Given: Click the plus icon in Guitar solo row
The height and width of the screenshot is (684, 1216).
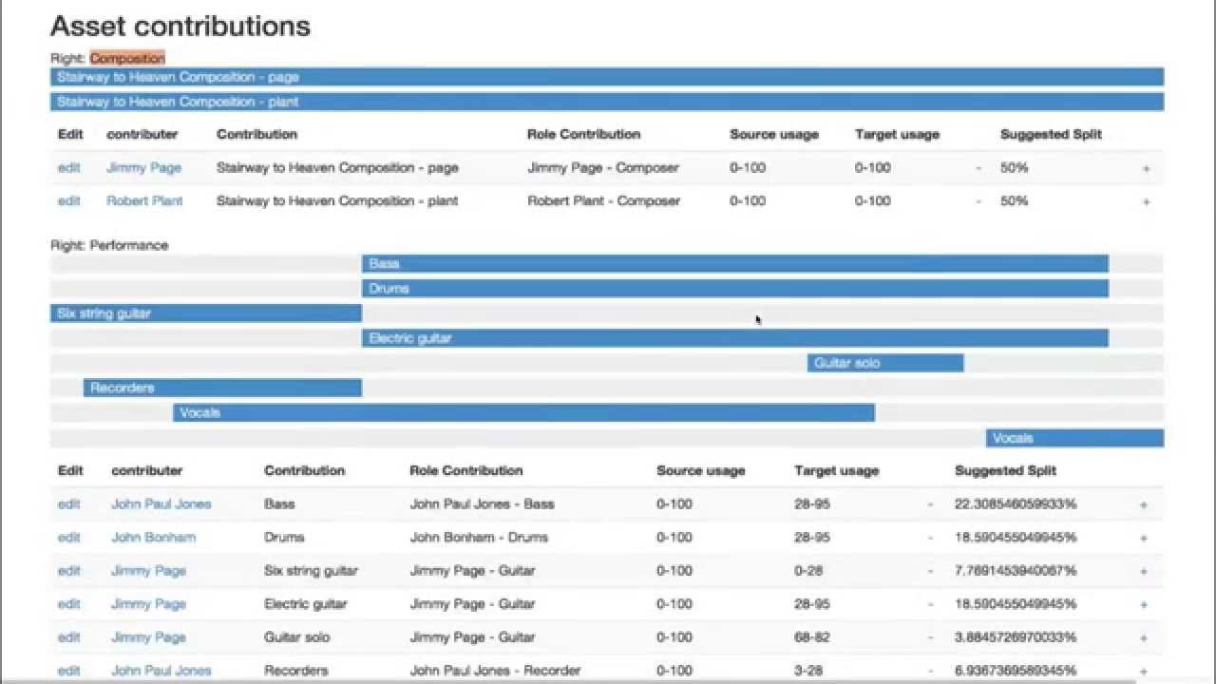Looking at the screenshot, I should pos(1144,637).
